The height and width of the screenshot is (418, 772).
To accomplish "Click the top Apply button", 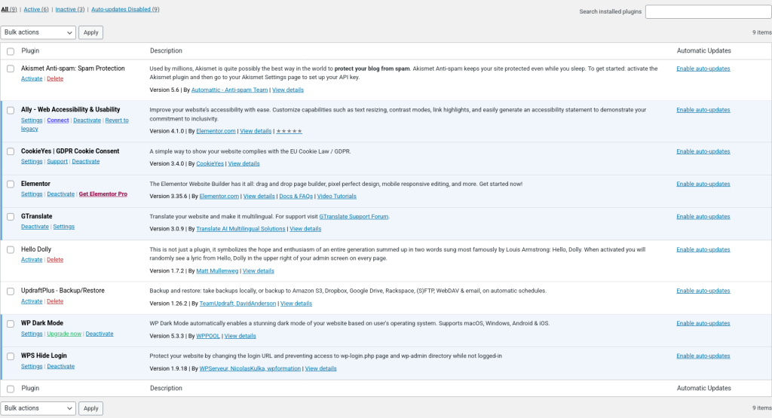I will point(90,32).
